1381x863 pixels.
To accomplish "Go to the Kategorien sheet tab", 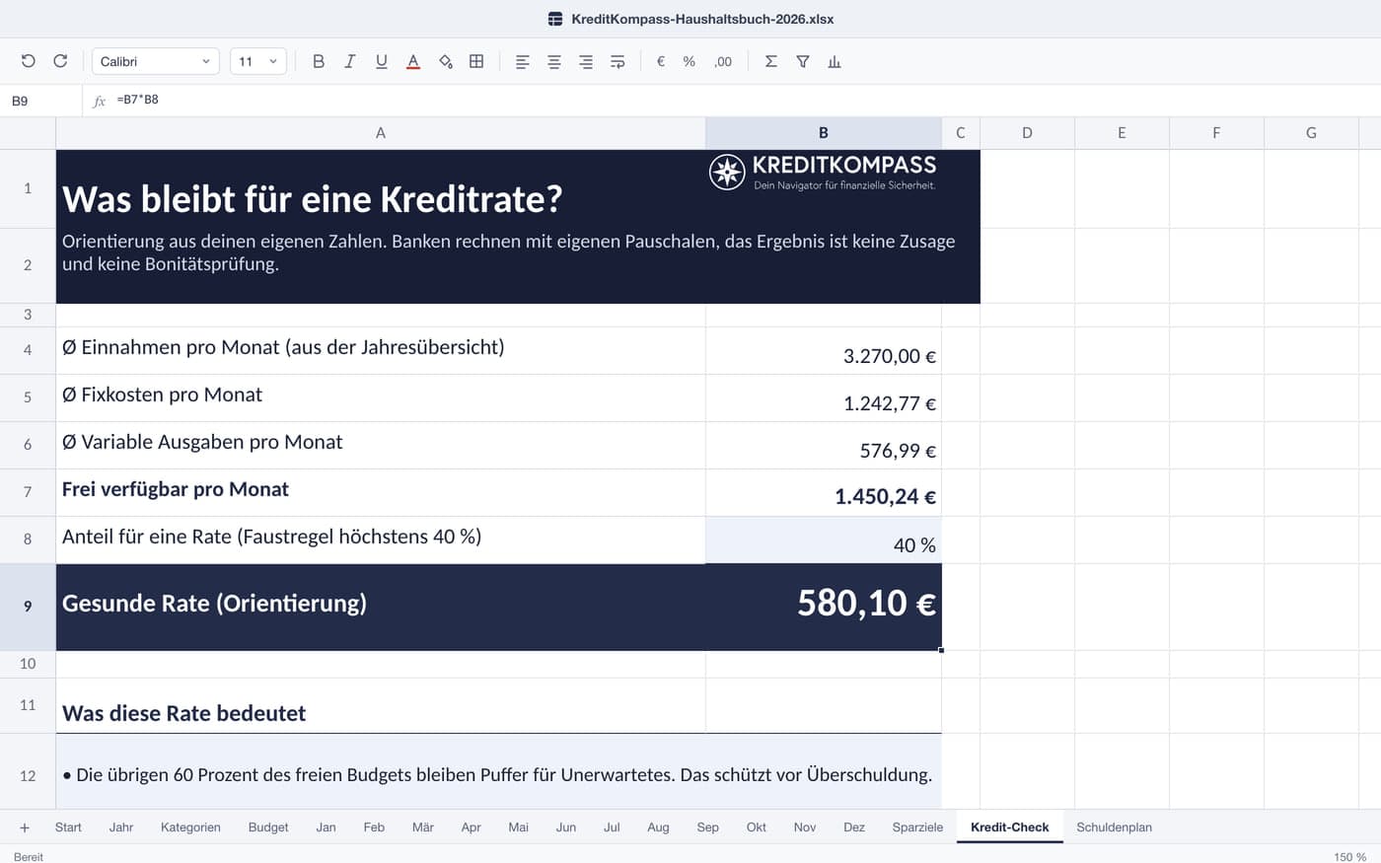I will click(x=190, y=827).
